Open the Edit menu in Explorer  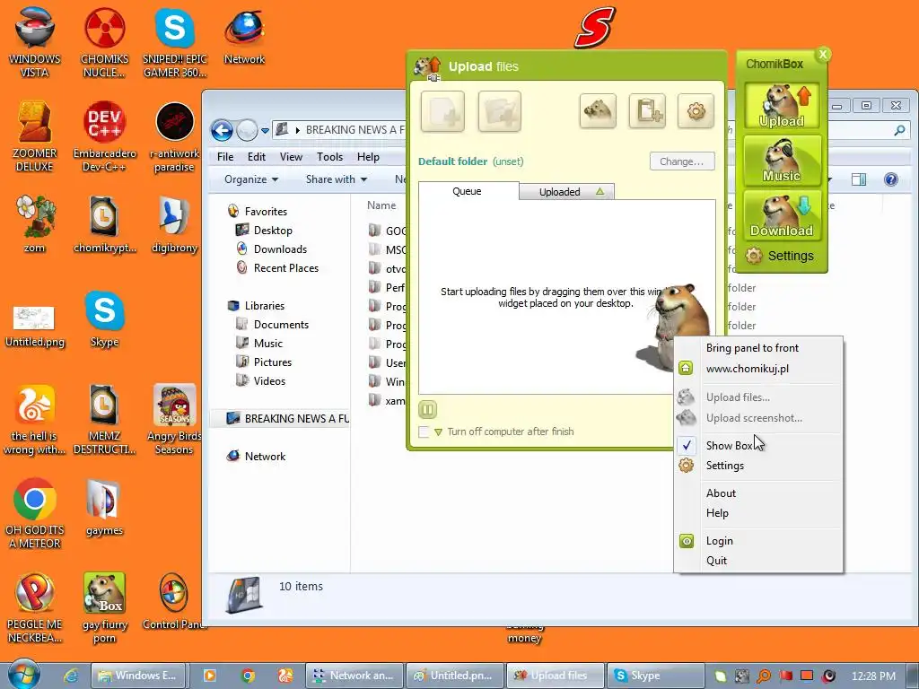[x=256, y=157]
